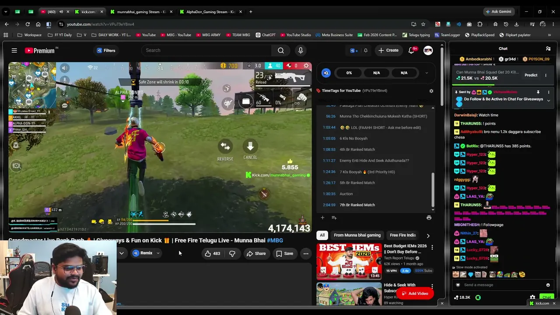
Task: Open the browser tab search dropdown
Action: pos(6,12)
